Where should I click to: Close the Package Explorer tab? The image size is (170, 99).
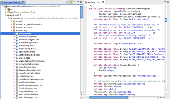pos(23,2)
